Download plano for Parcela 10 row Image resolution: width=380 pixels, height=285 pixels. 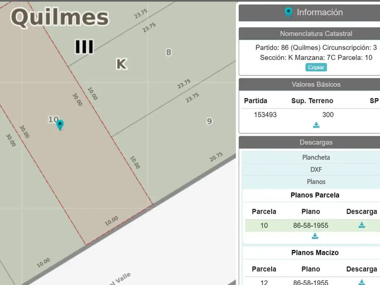pos(361,225)
